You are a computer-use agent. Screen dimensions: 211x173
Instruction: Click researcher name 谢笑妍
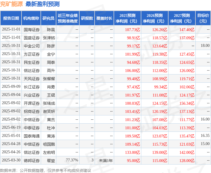49,111
